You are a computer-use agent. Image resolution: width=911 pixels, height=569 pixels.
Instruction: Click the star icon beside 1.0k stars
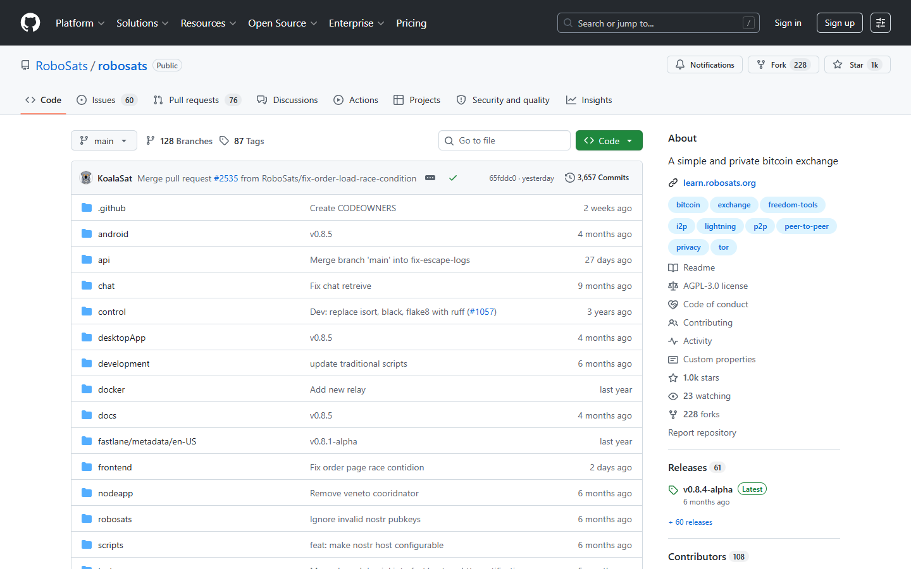[673, 378]
